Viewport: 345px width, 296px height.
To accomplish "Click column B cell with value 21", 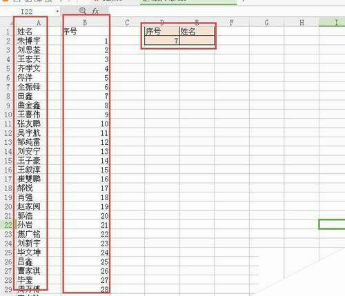I will [x=86, y=225].
